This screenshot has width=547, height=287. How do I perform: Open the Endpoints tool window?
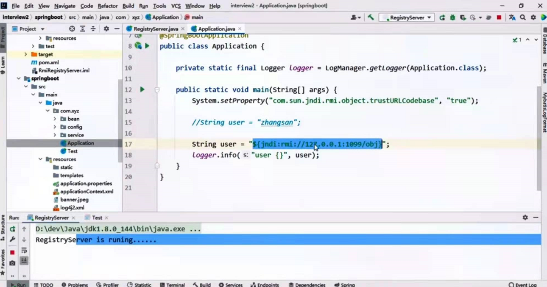tap(265, 284)
